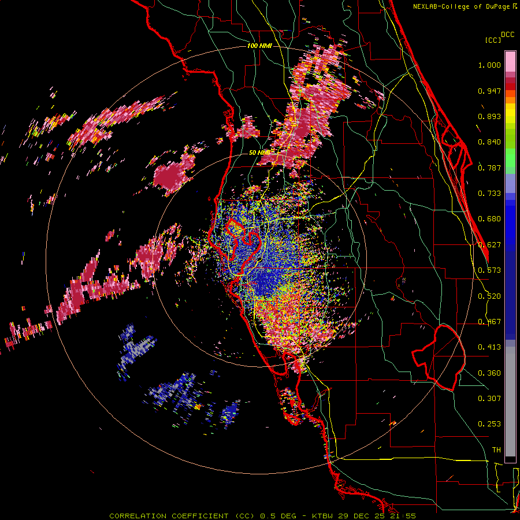
Task: Click the 0.307 scale value
Action: tap(489, 399)
